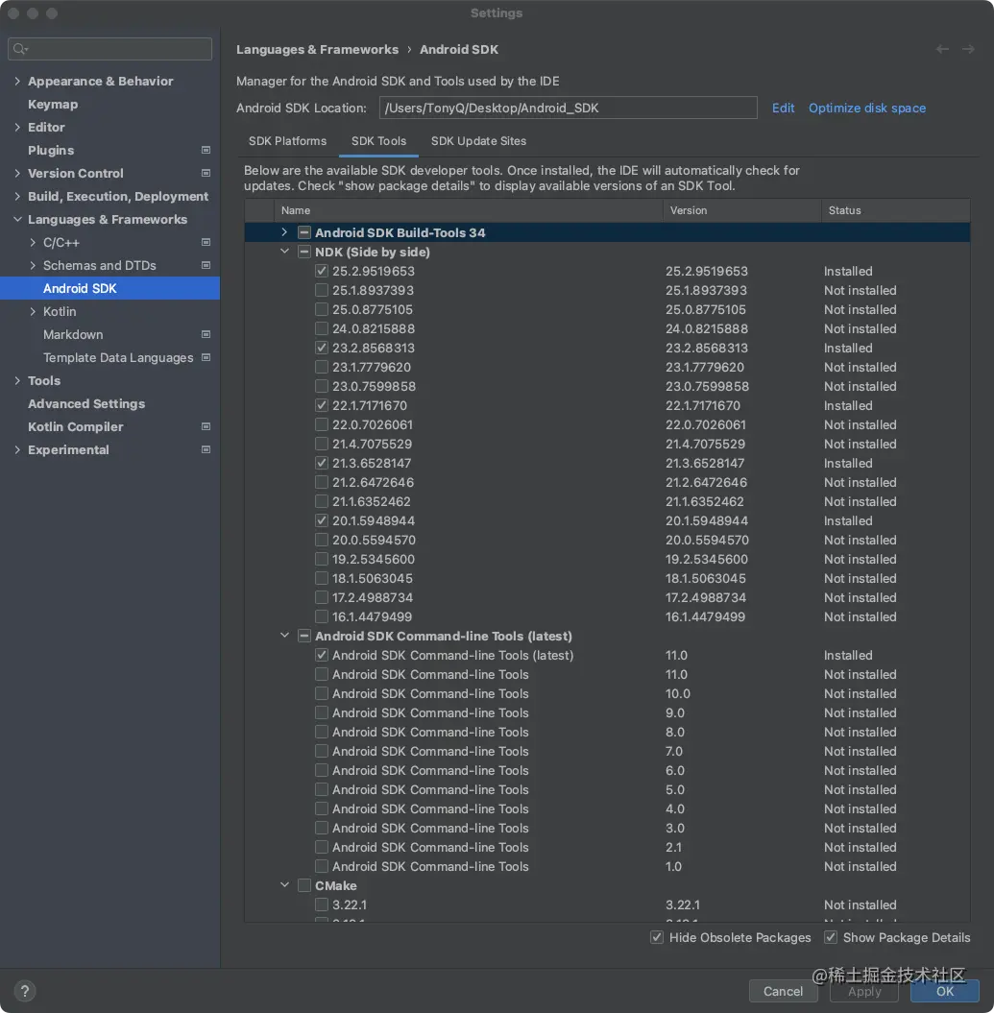
Task: Uncheck Command-line Tools (latest) child checkbox
Action: tap(321, 655)
